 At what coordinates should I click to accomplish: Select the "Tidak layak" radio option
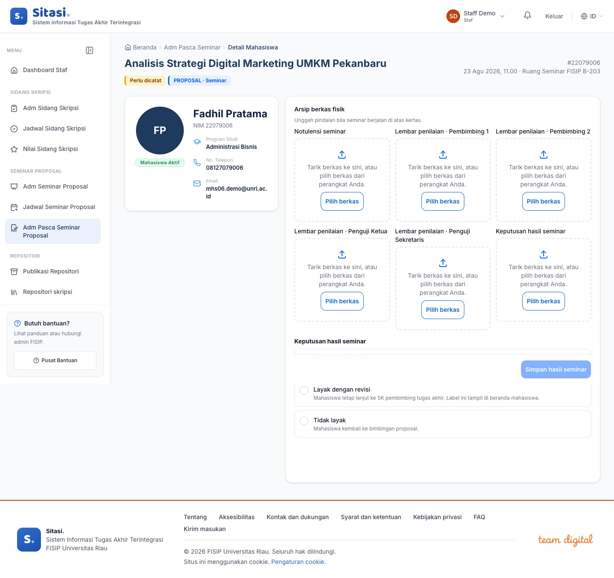[x=304, y=421]
